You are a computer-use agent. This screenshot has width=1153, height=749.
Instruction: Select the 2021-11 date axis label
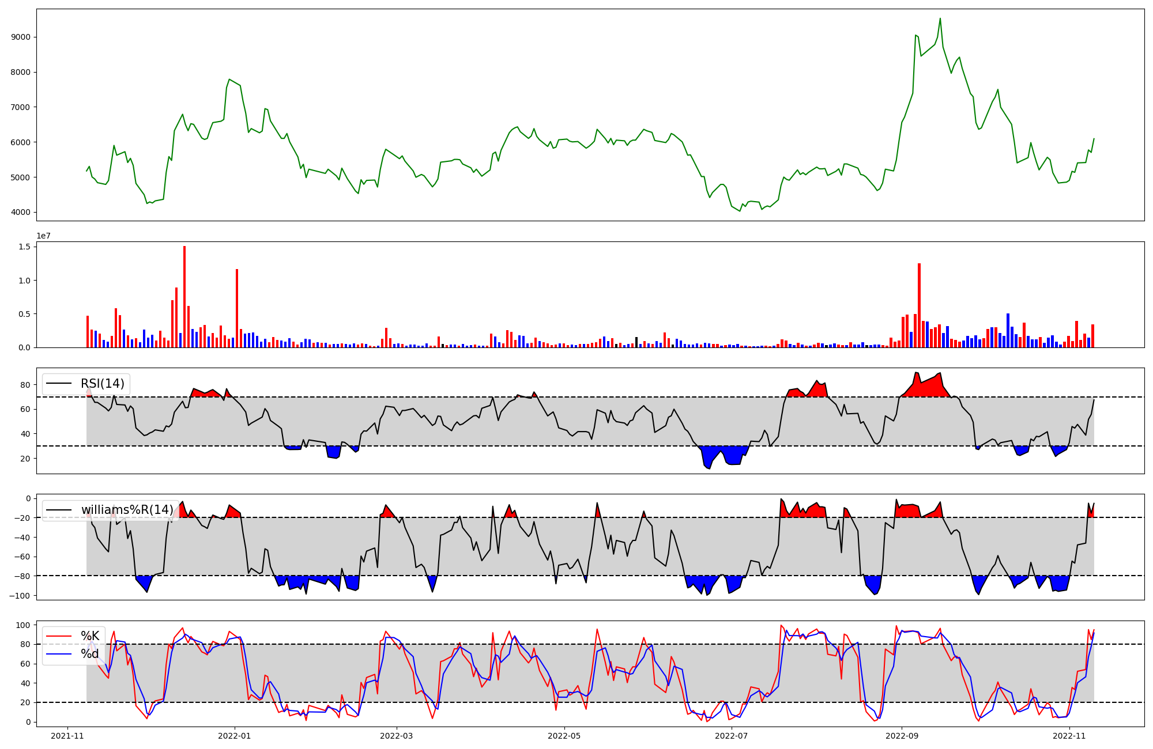(x=67, y=736)
